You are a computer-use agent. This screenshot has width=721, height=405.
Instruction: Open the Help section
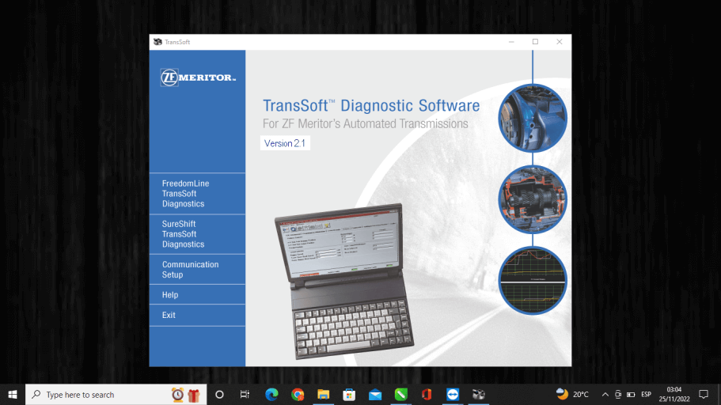170,295
